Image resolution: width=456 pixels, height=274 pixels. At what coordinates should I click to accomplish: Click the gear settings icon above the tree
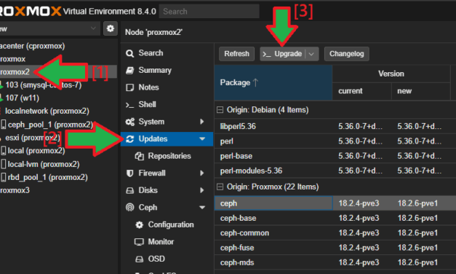111,28
